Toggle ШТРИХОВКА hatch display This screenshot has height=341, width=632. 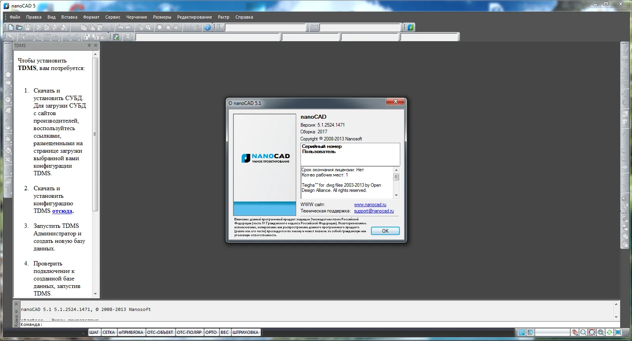tap(246, 332)
